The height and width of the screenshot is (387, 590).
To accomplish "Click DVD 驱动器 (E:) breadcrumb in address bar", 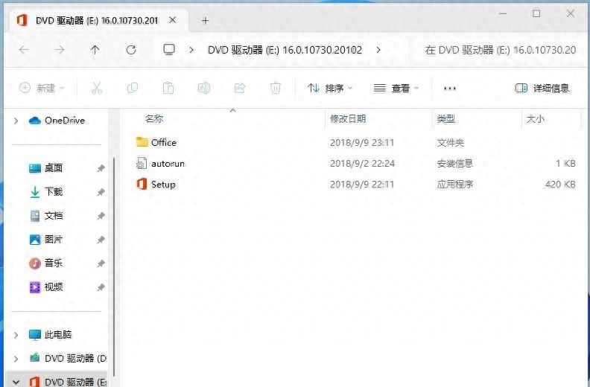I will pyautogui.click(x=285, y=50).
